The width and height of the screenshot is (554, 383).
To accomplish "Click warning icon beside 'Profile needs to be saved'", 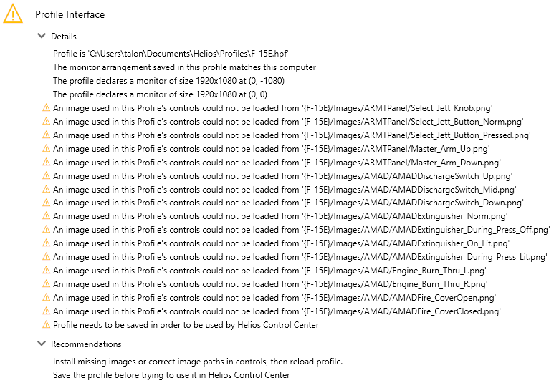I will [x=46, y=324].
